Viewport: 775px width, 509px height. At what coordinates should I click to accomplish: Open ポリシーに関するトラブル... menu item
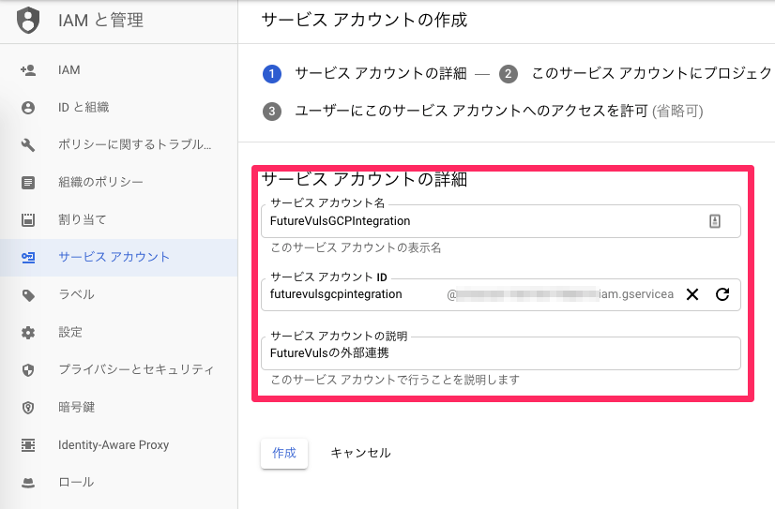pos(118,144)
